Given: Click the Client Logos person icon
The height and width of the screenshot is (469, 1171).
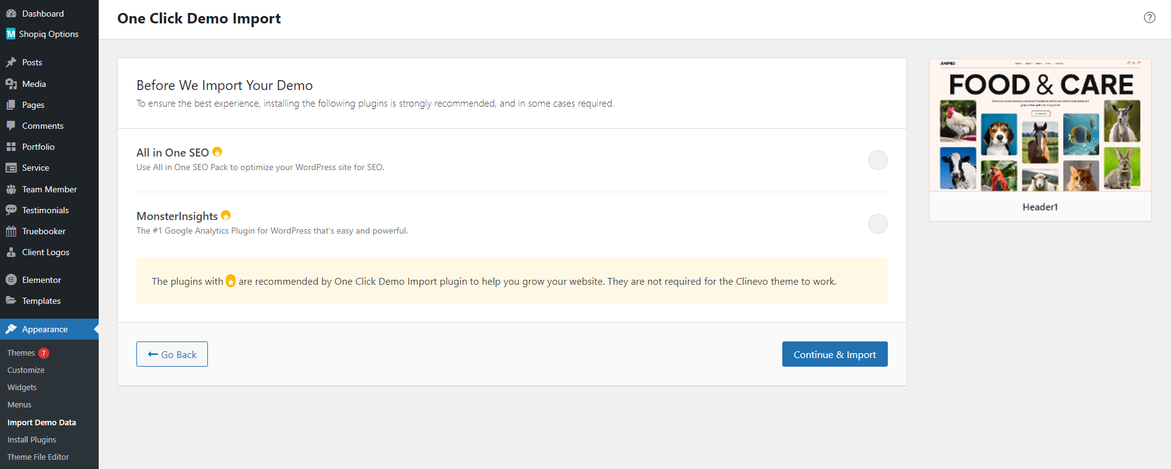Looking at the screenshot, I should tap(11, 252).
